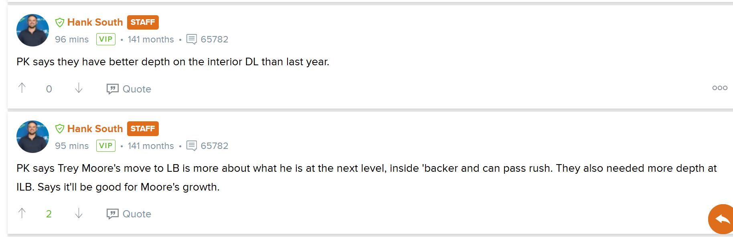Click the VIP badge in the second post
The image size is (733, 237).
point(106,146)
